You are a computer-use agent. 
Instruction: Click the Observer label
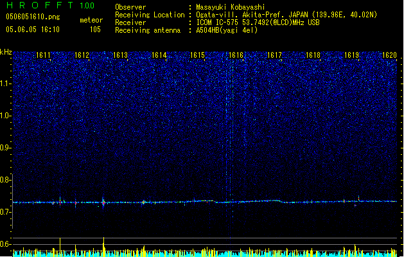pyautogui.click(x=130, y=7)
